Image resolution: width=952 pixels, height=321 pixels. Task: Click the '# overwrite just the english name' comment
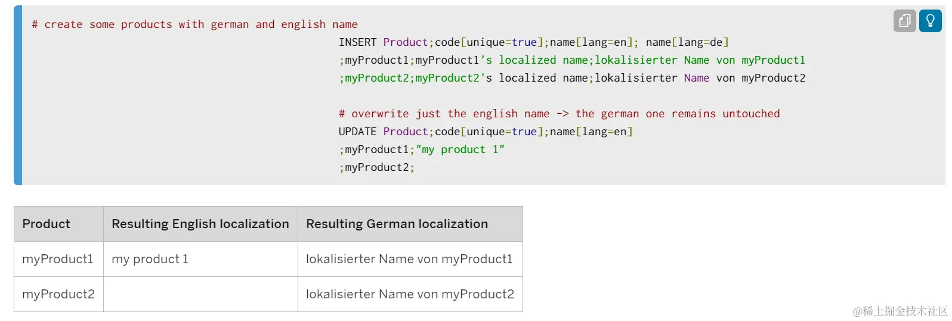[559, 114]
